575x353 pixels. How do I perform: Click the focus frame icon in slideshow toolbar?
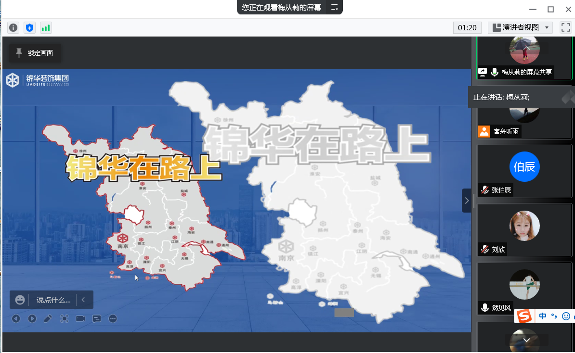point(65,318)
